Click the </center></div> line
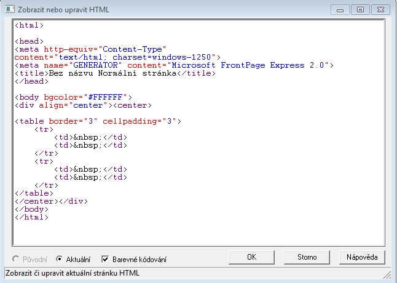Image resolution: width=397 pixels, height=283 pixels. click(51, 201)
